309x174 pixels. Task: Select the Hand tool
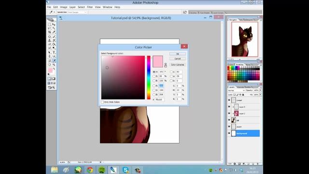coord(49,64)
